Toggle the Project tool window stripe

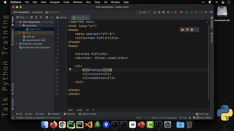(13, 21)
